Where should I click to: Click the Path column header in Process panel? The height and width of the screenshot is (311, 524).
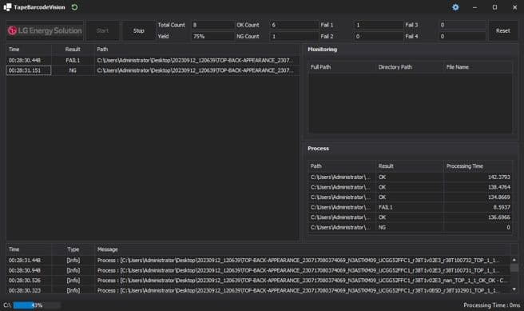(342, 166)
